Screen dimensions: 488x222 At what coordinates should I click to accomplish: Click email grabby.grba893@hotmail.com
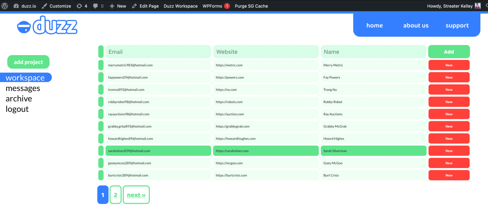[130, 126]
